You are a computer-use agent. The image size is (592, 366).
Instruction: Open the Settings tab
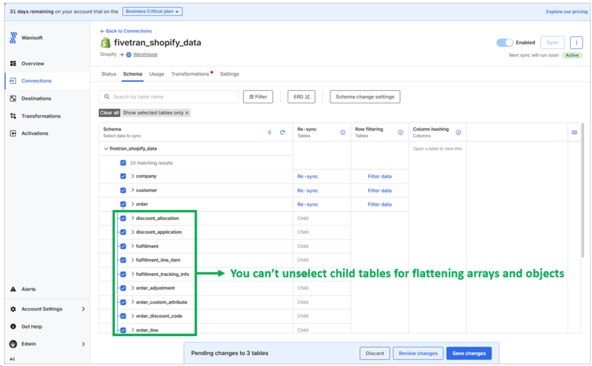coord(230,74)
